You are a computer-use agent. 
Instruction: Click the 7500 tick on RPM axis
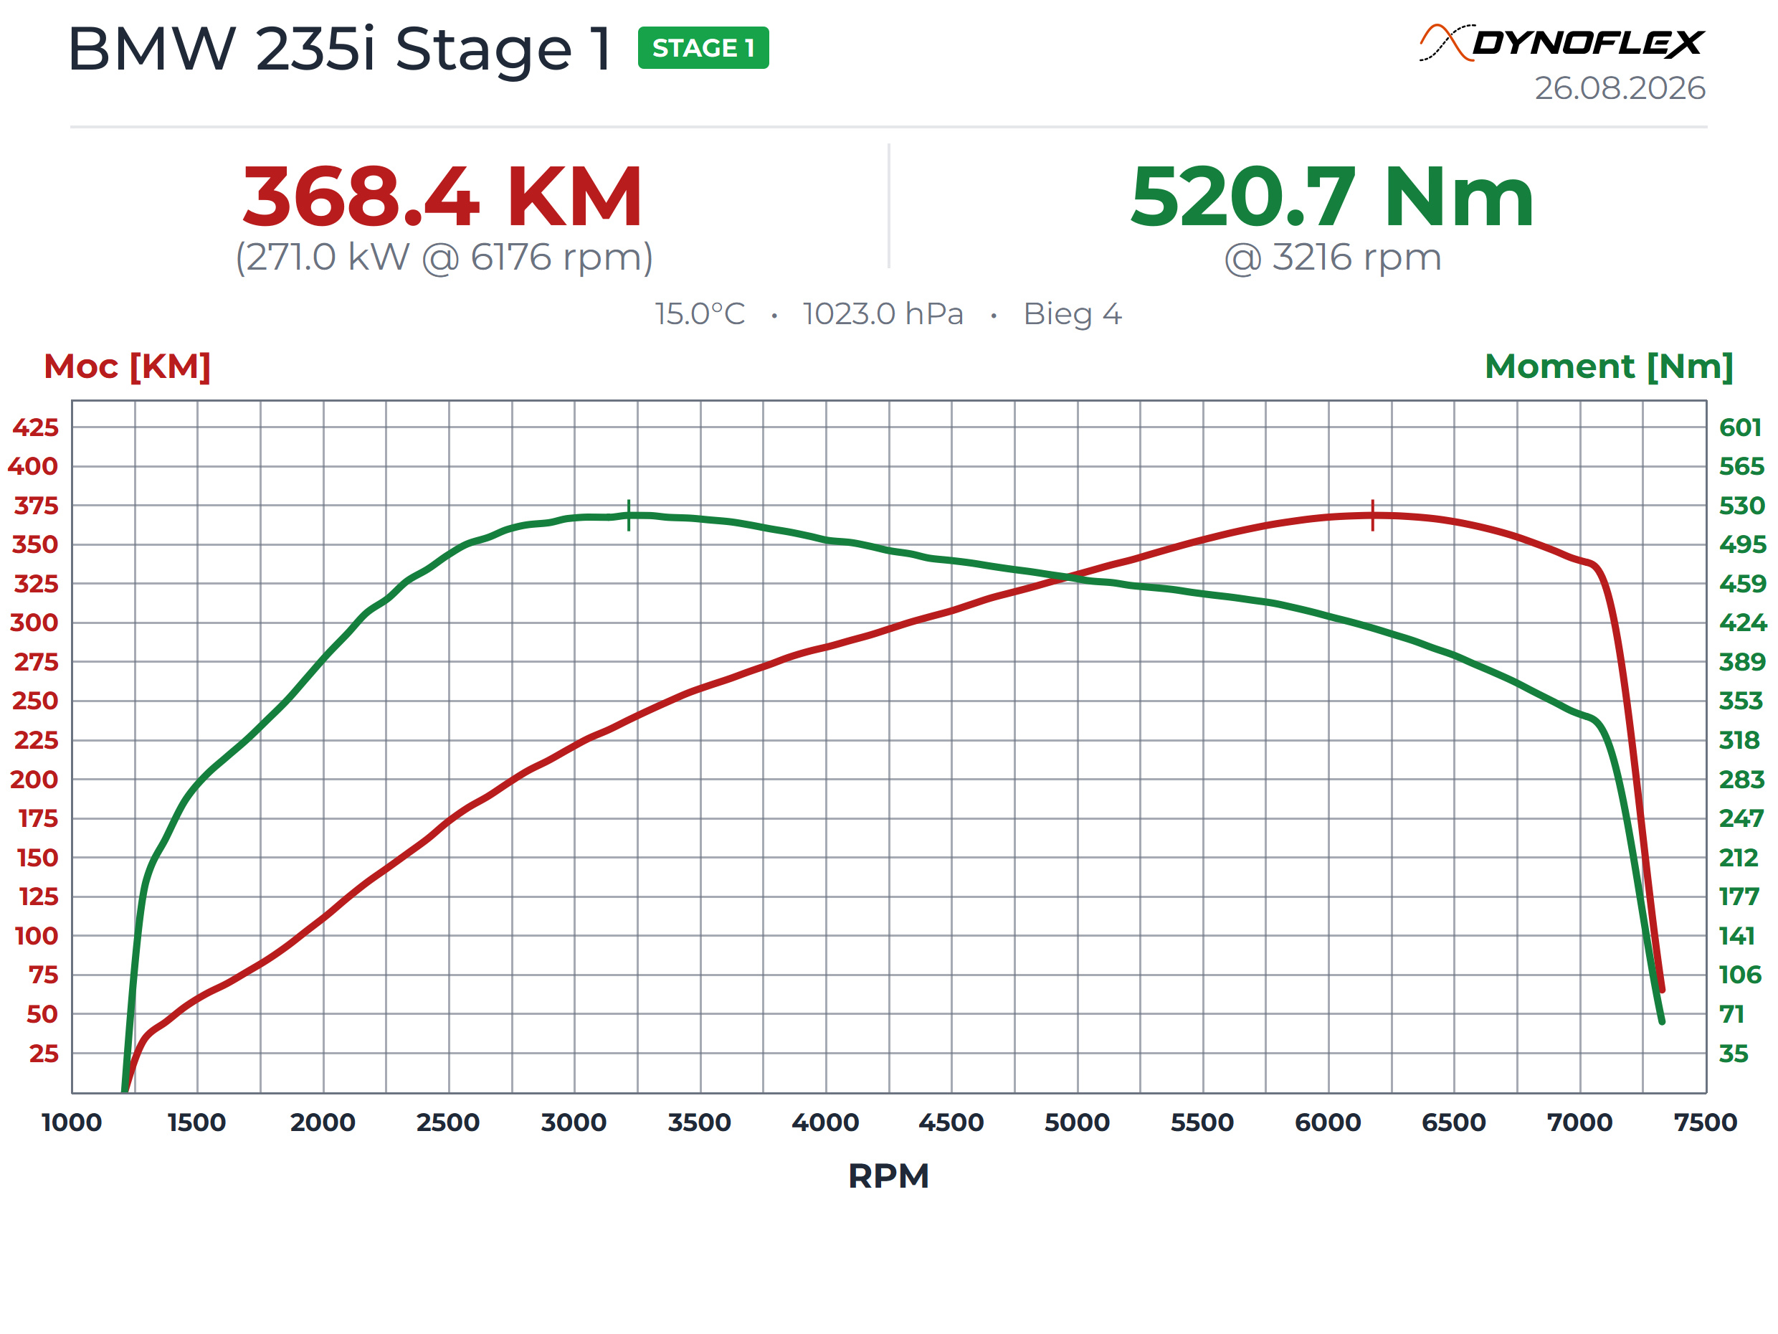point(1706,1122)
